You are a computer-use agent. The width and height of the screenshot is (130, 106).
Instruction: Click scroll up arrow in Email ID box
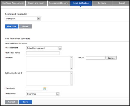[x=71, y=58]
